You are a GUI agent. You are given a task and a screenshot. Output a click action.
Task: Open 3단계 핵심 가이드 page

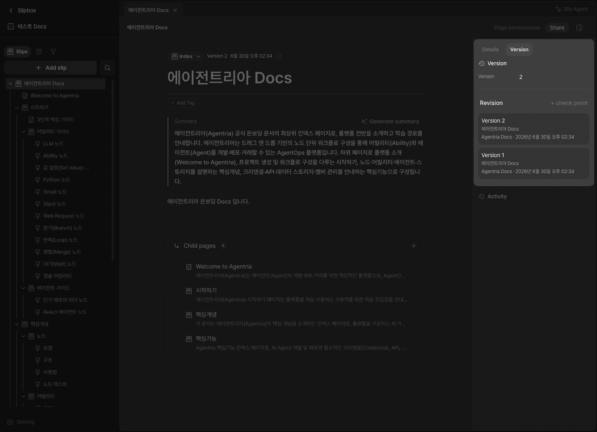(x=56, y=119)
